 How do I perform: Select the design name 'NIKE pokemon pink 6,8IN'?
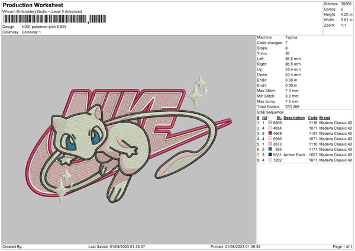pos(44,27)
